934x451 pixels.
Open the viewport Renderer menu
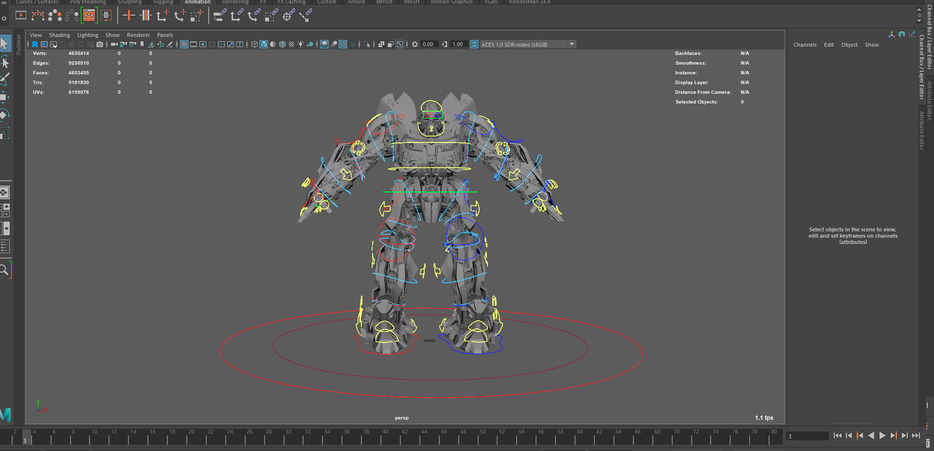pyautogui.click(x=138, y=35)
